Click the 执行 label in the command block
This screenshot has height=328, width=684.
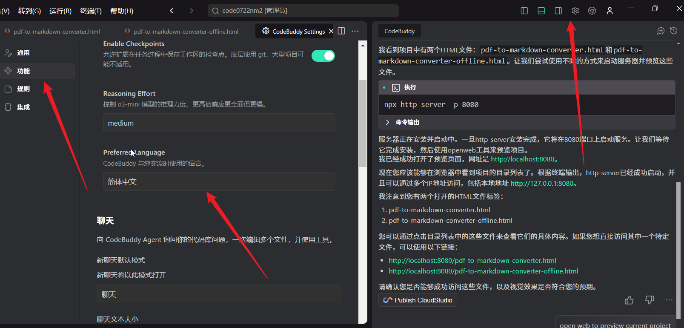click(410, 87)
